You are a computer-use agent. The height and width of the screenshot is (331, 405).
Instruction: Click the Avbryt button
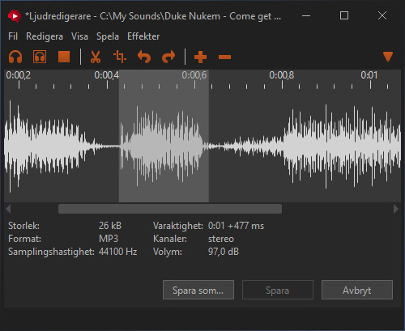point(357,290)
